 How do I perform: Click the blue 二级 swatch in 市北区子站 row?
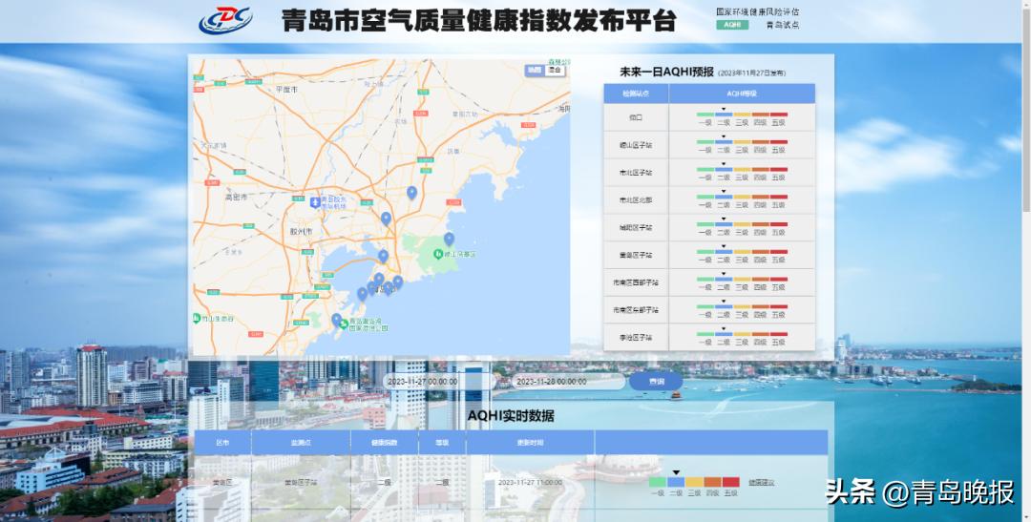(x=724, y=170)
